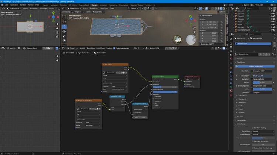Select the Cursor tool in main viewport
Viewport: 277px width, 155px height.
pyautogui.click(x=64, y=21)
